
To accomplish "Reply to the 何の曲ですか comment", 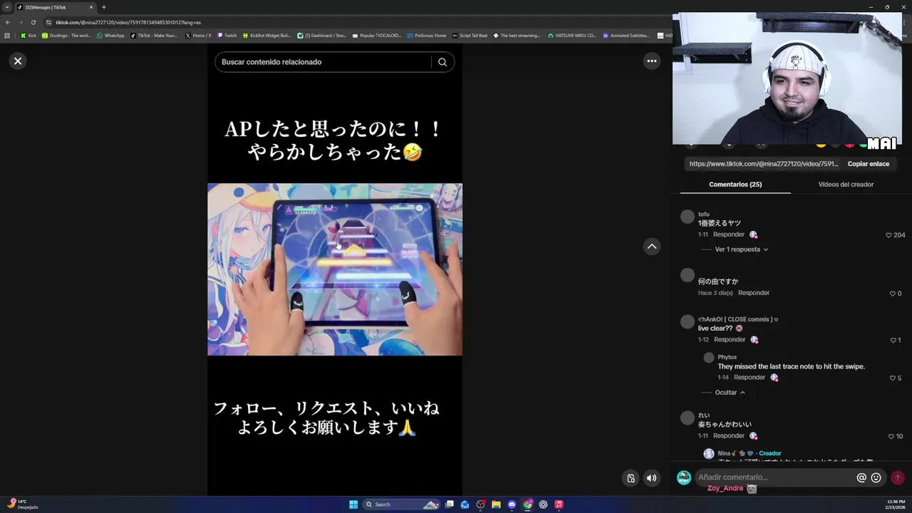I will coord(754,293).
